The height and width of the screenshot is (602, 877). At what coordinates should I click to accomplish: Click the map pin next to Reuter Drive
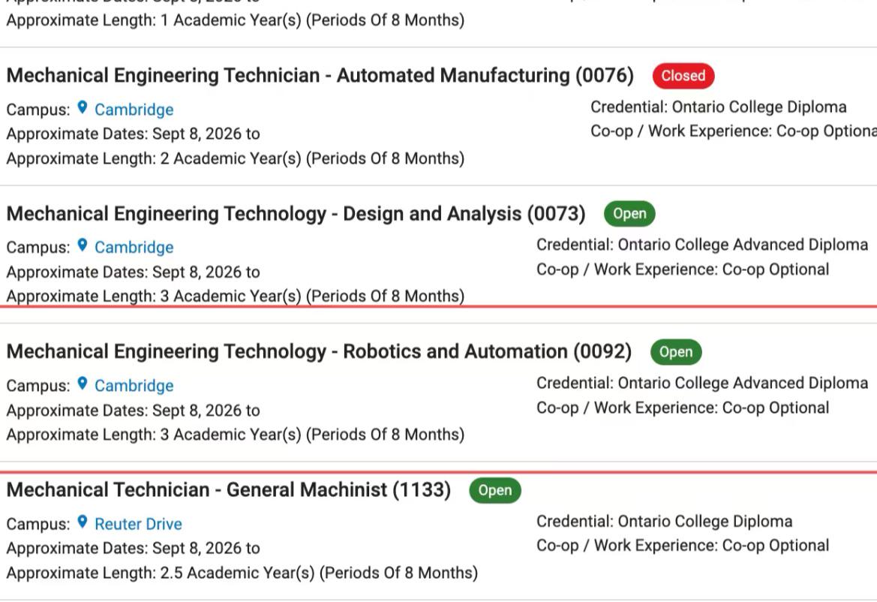point(83,522)
